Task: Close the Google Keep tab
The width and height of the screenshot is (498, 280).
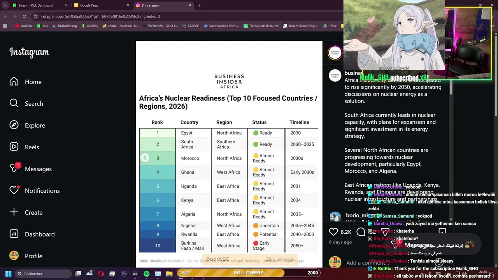Action: click(x=128, y=5)
